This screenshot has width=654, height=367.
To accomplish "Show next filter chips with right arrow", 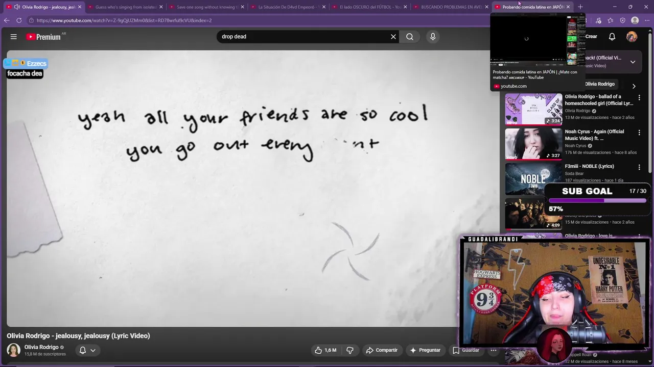I will pyautogui.click(x=634, y=86).
